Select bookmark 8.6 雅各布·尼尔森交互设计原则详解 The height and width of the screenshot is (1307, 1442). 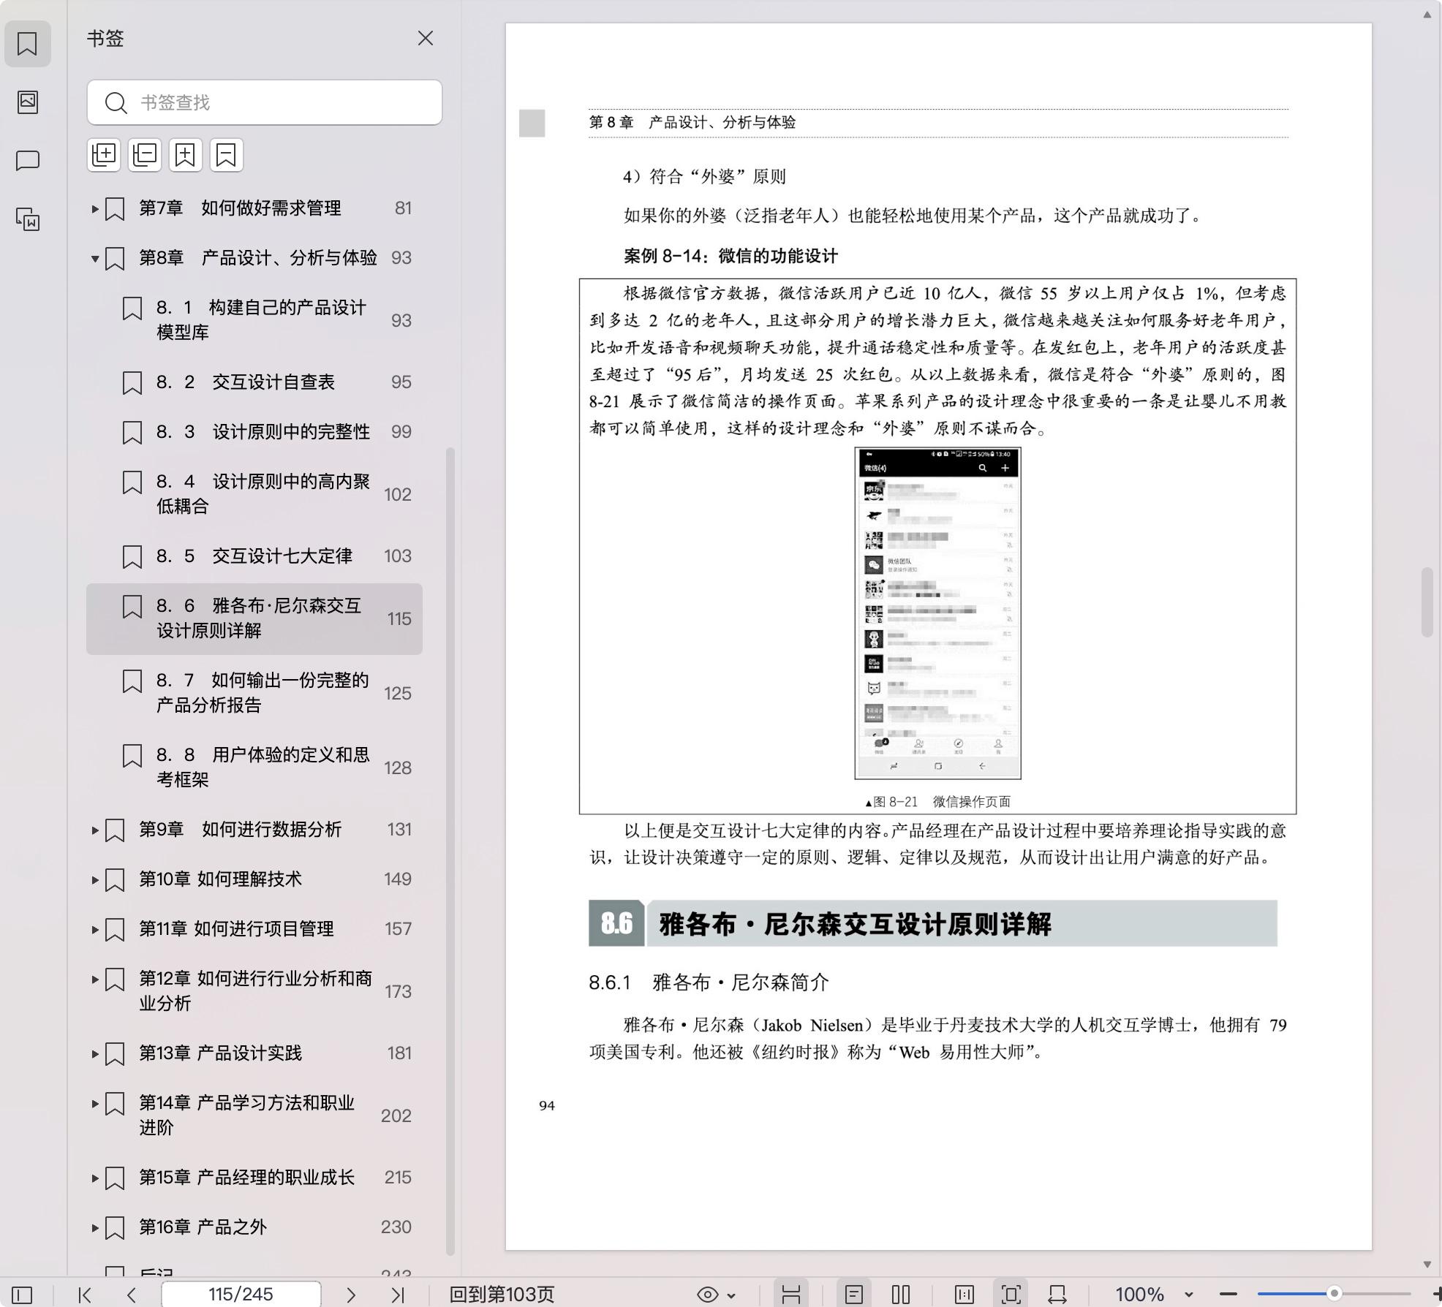pos(254,619)
